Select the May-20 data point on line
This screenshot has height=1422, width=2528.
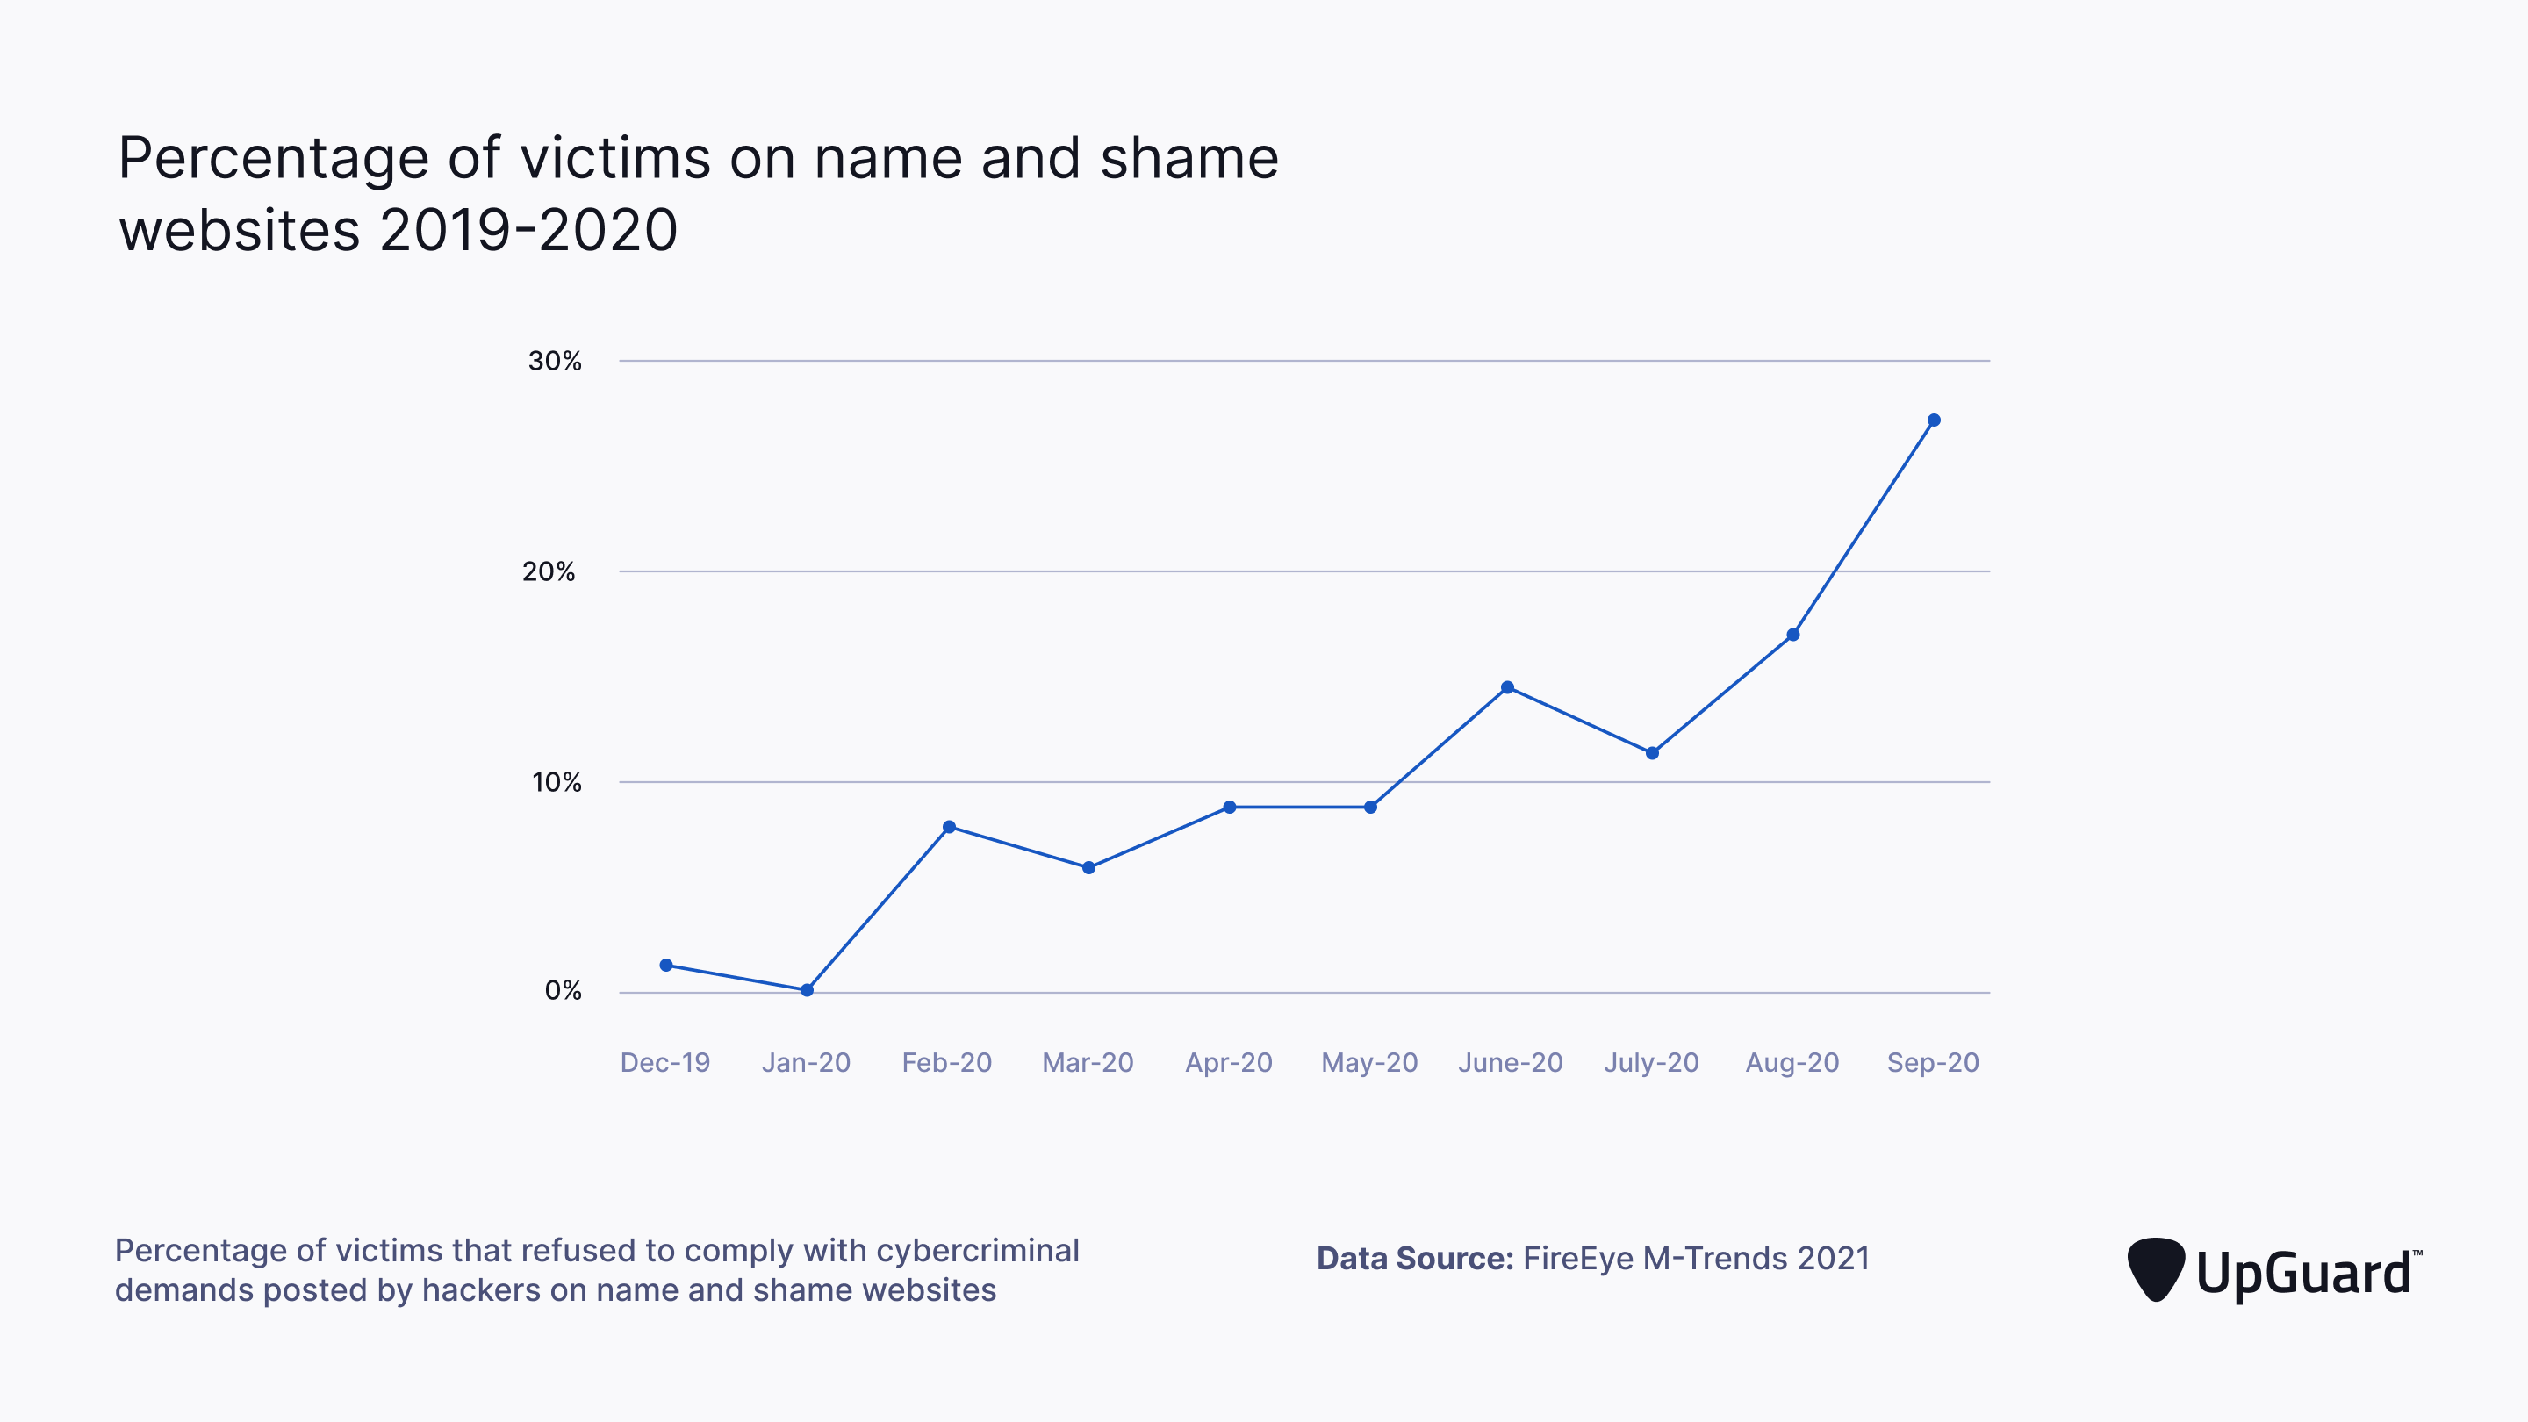pos(1371,807)
